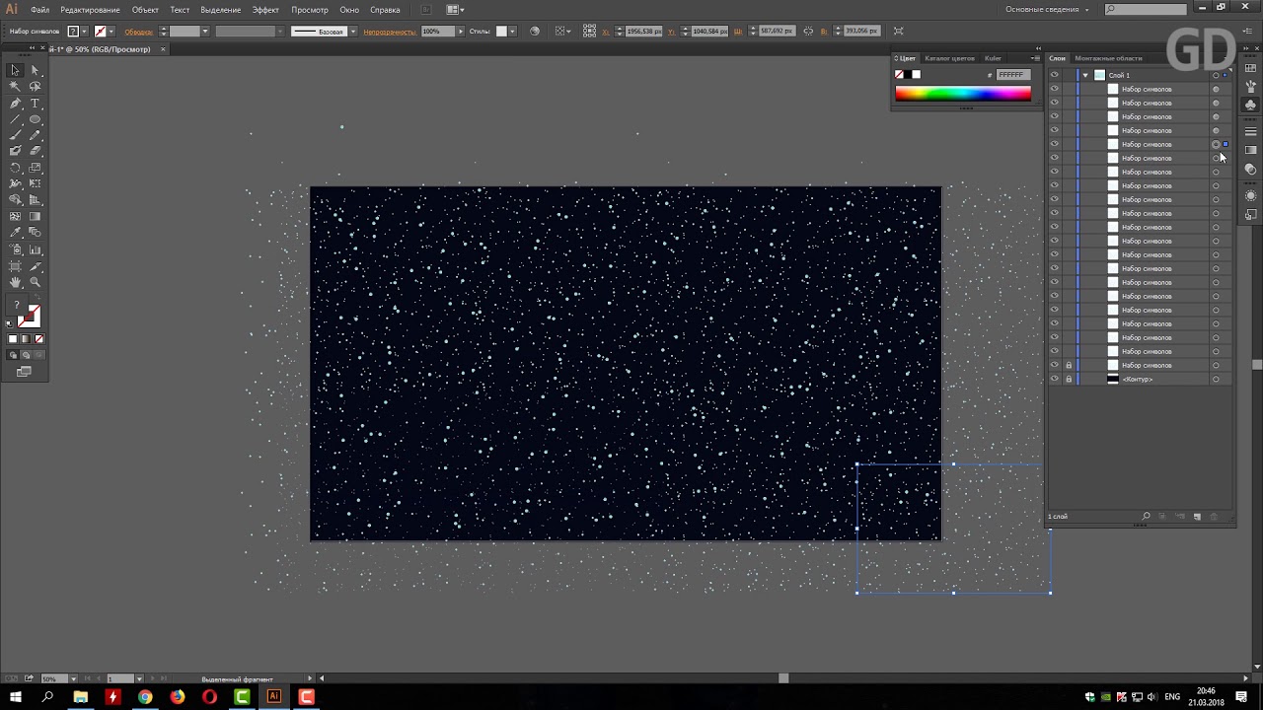The image size is (1263, 710).
Task: Unlock the locked Набор символов row
Action: 1068,365
